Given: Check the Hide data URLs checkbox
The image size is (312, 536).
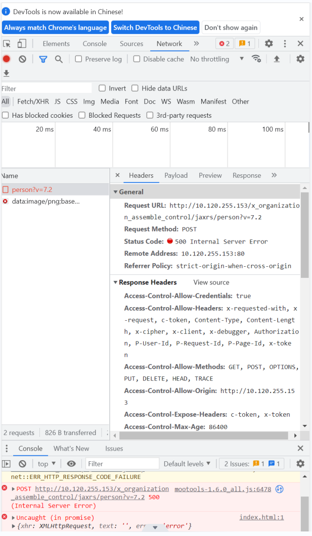Looking at the screenshot, I should [135, 88].
